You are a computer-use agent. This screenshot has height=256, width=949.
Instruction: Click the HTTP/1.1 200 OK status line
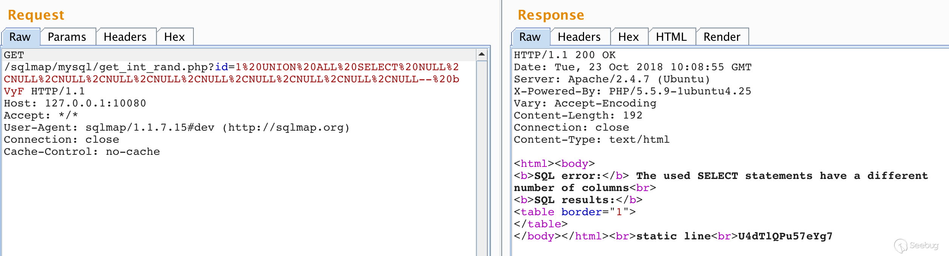[x=565, y=55]
